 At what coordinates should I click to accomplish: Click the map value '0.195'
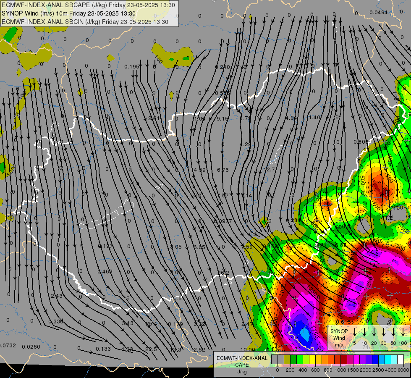(x=132, y=67)
